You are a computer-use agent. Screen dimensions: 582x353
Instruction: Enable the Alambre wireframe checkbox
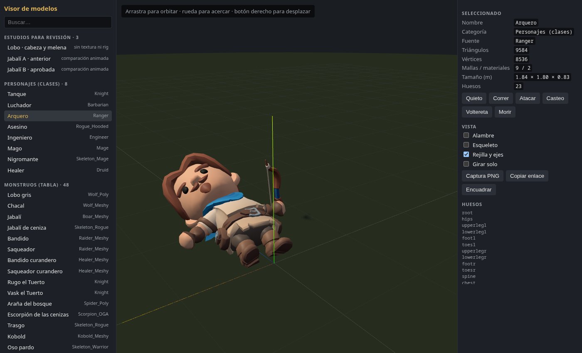tap(466, 135)
